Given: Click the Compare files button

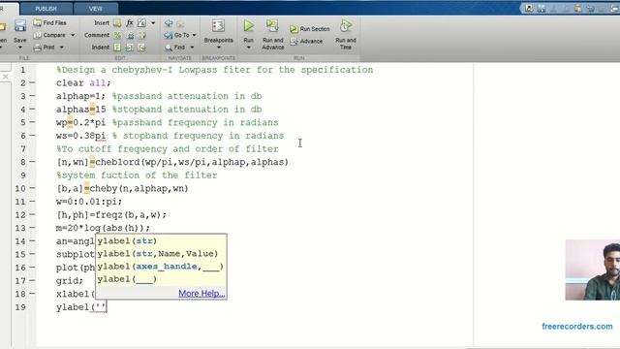Looking at the screenshot, I should click(x=49, y=35).
